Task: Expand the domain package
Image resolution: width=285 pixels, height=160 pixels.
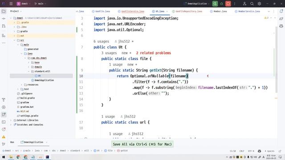Action: coord(28,67)
